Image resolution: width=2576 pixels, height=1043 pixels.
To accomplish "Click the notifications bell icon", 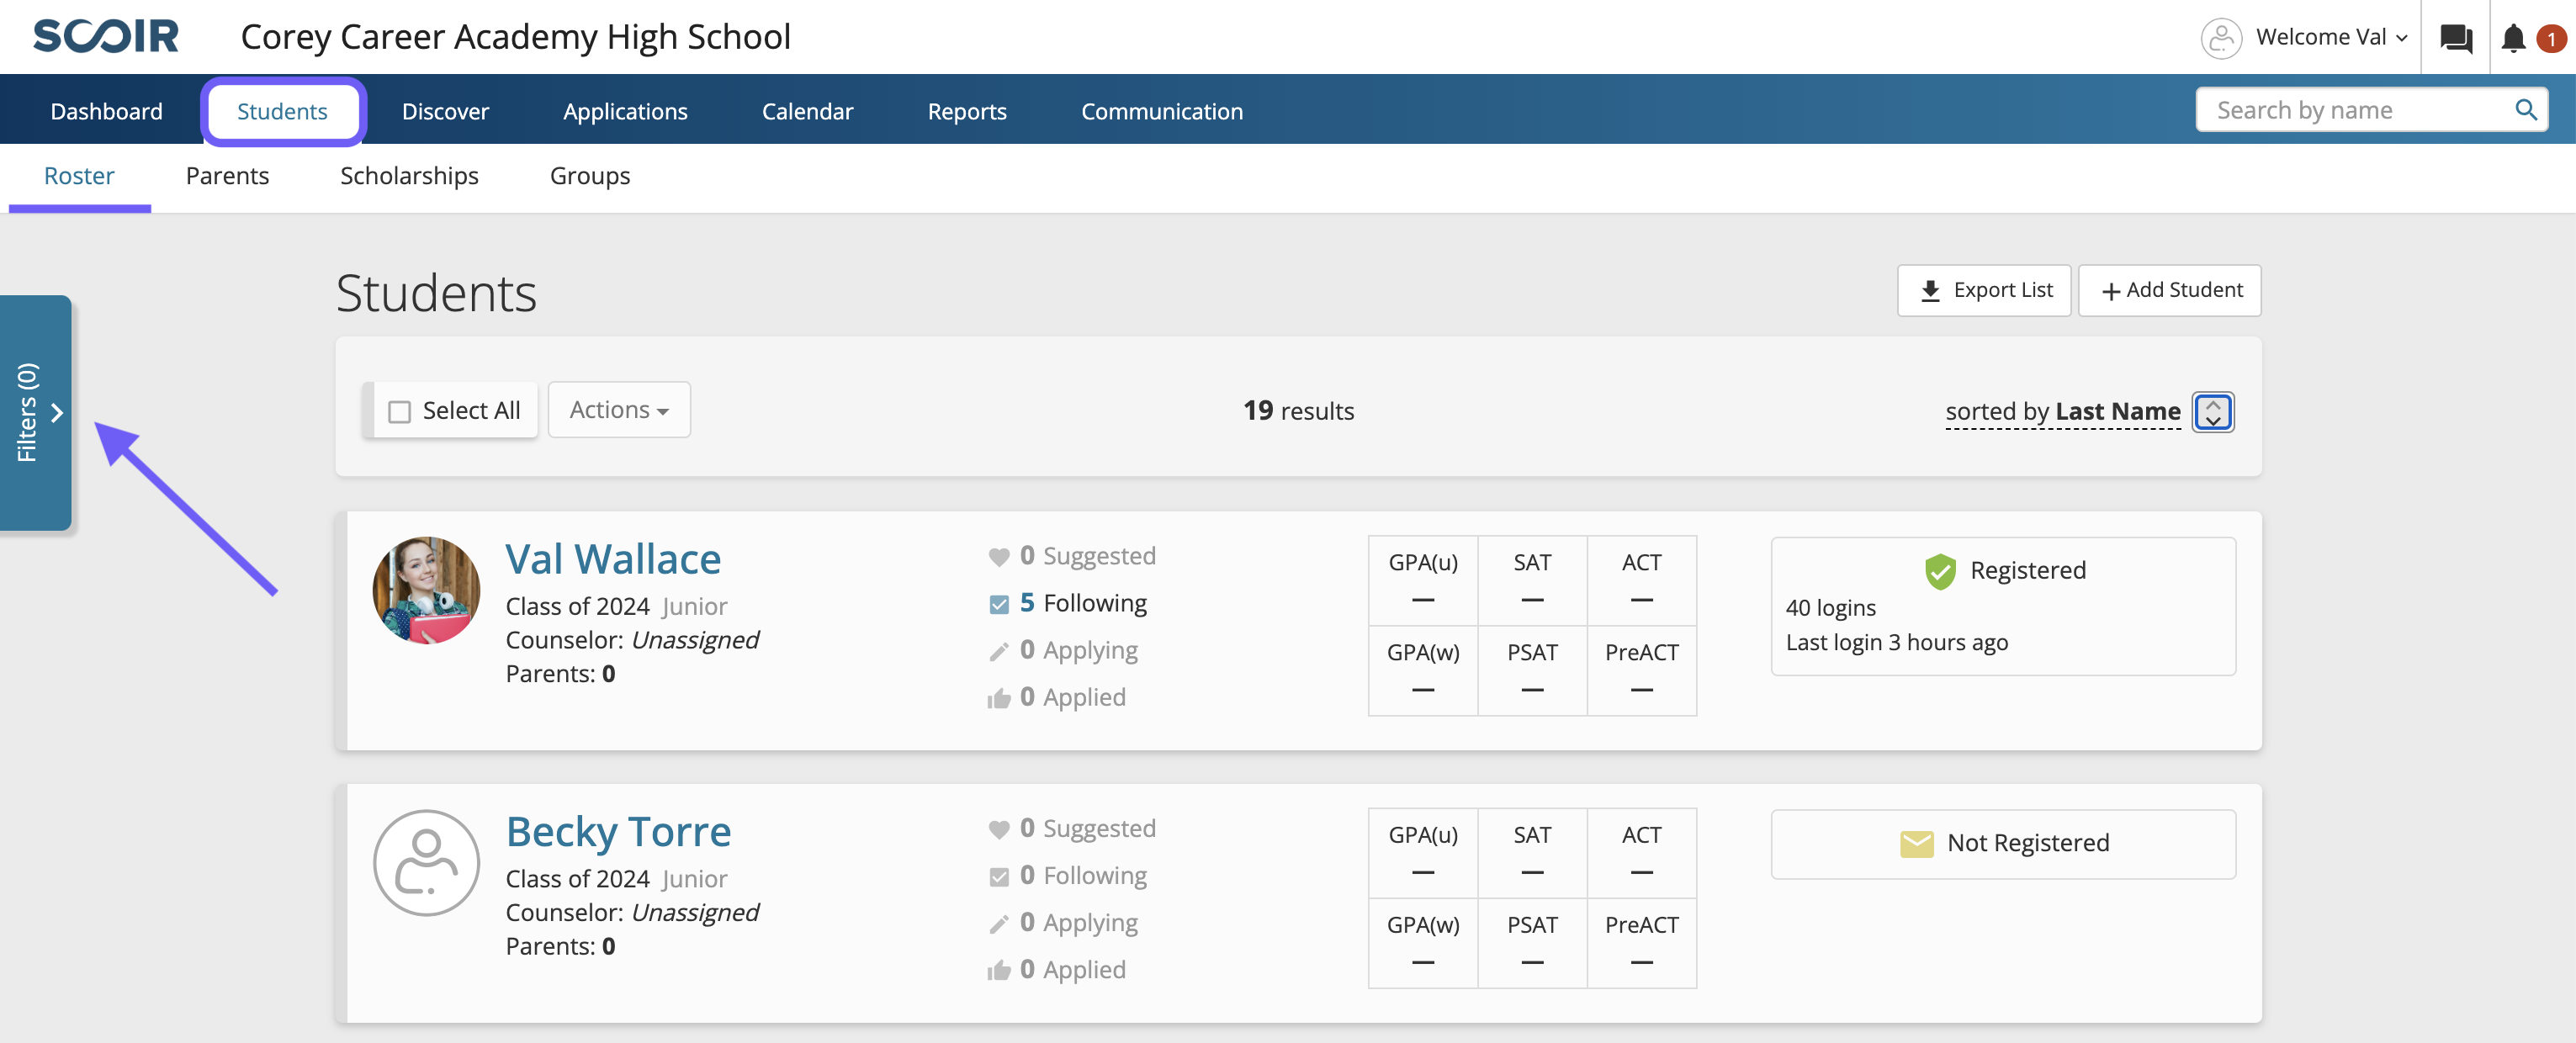I will pos(2512,38).
